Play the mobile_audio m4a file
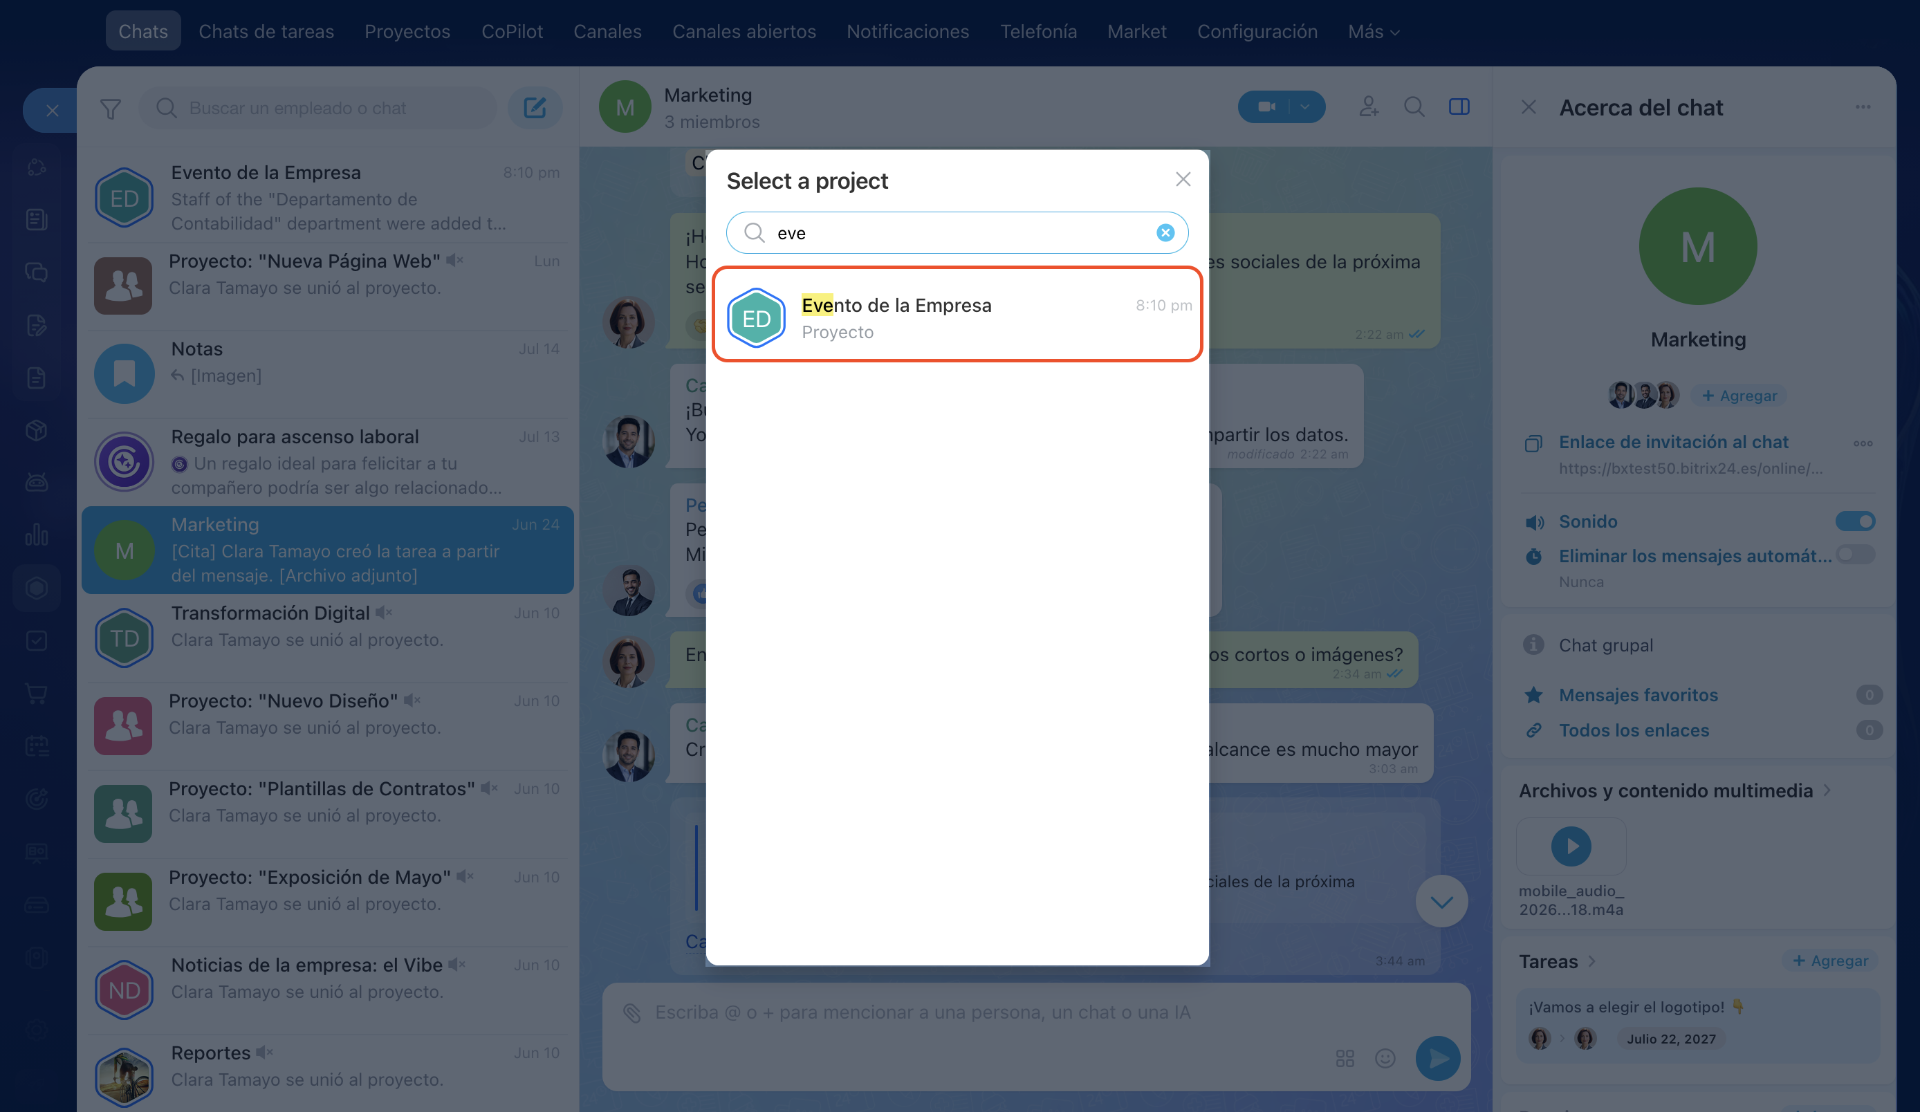The image size is (1920, 1112). [1571, 846]
